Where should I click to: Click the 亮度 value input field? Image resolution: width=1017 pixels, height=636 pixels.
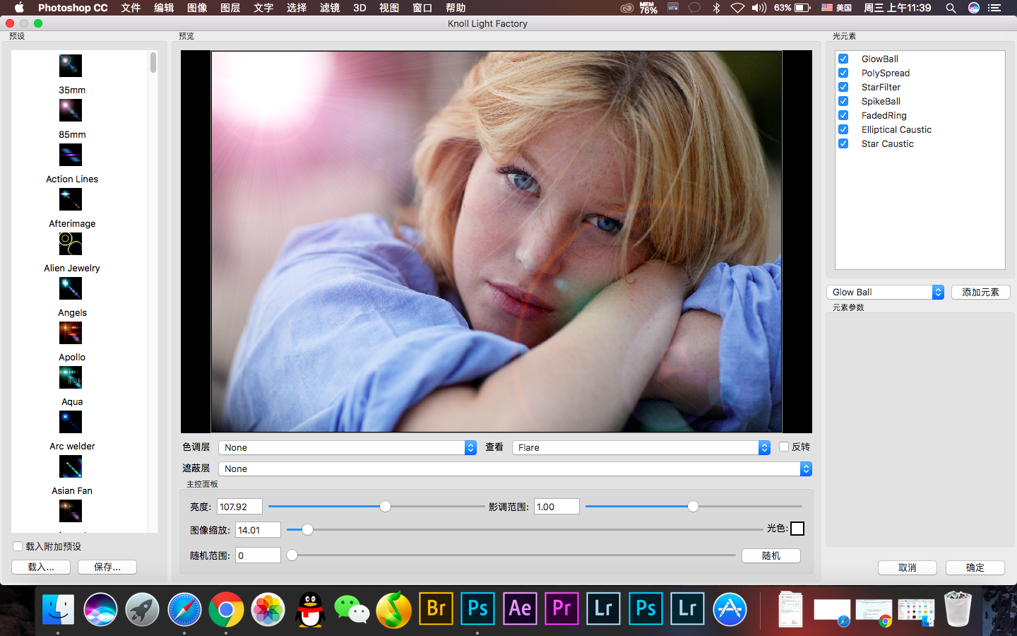tap(239, 507)
